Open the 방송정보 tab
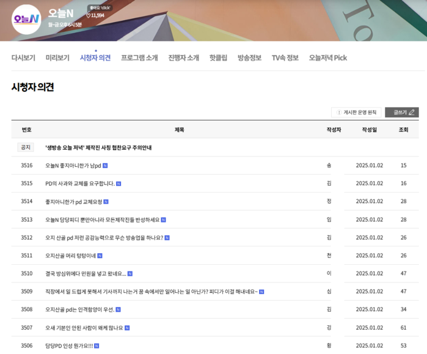Viewport: 427px width, 354px height. pos(249,58)
